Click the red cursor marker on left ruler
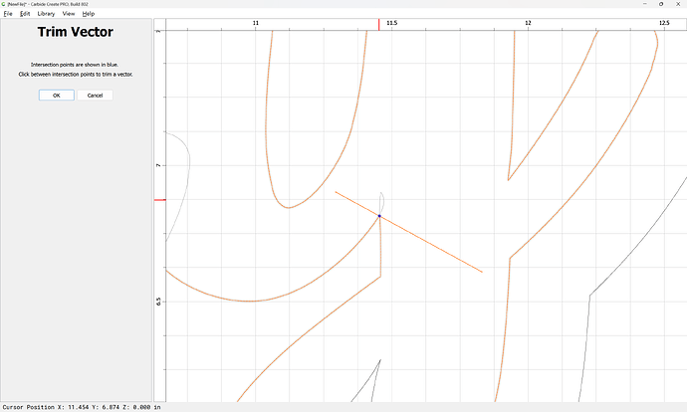The height and width of the screenshot is (412, 687). click(158, 200)
